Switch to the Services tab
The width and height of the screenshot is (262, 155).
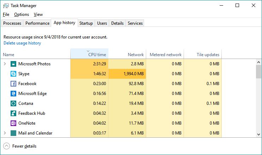[135, 23]
